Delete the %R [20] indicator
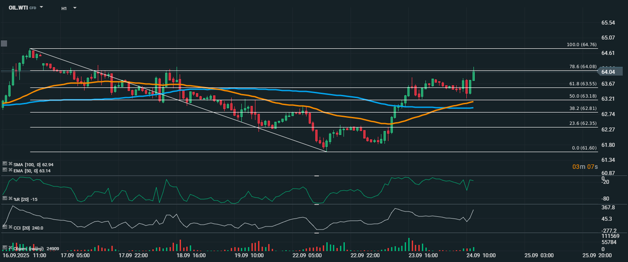Screen dimensions: 628x262 (x=10, y=199)
